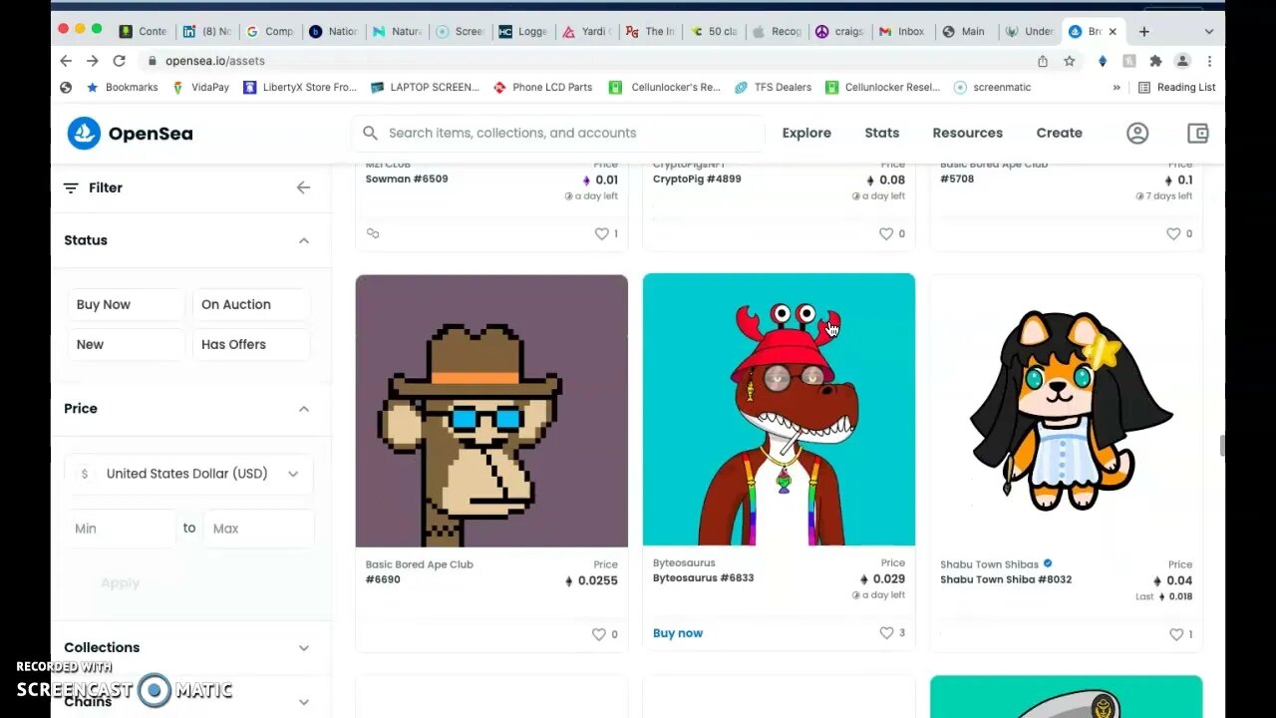Collapse the Price section

tap(303, 409)
